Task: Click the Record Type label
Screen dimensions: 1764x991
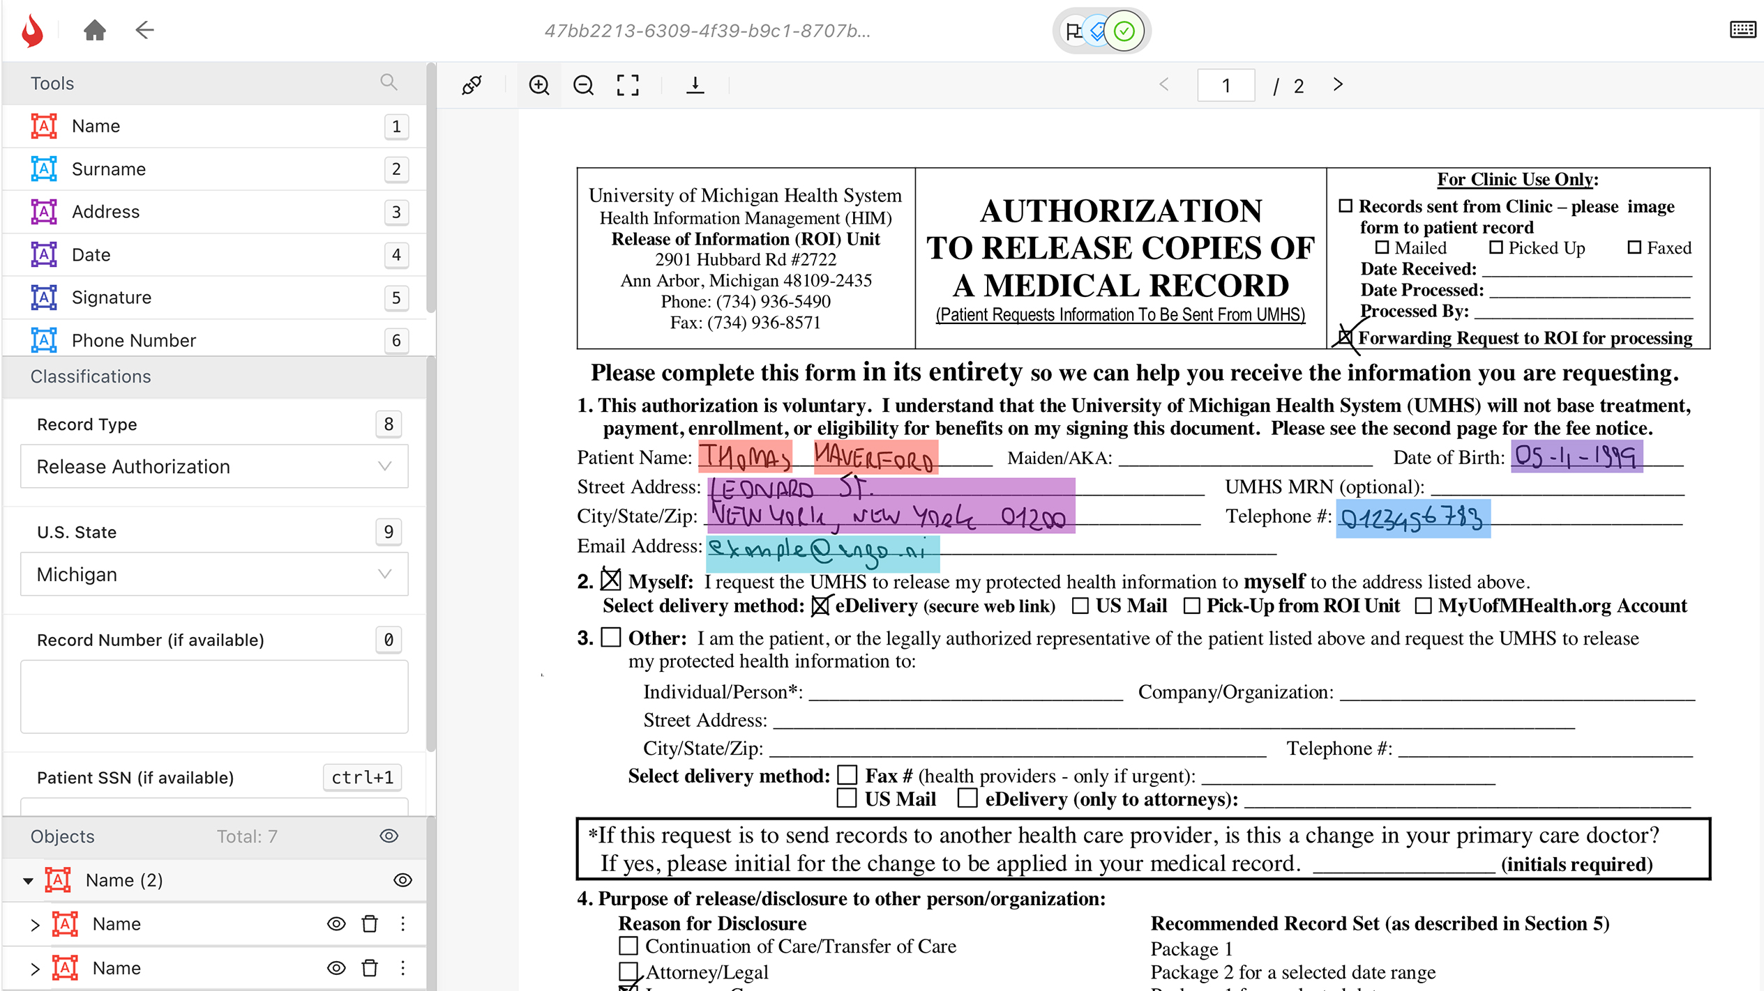Action: pos(87,424)
